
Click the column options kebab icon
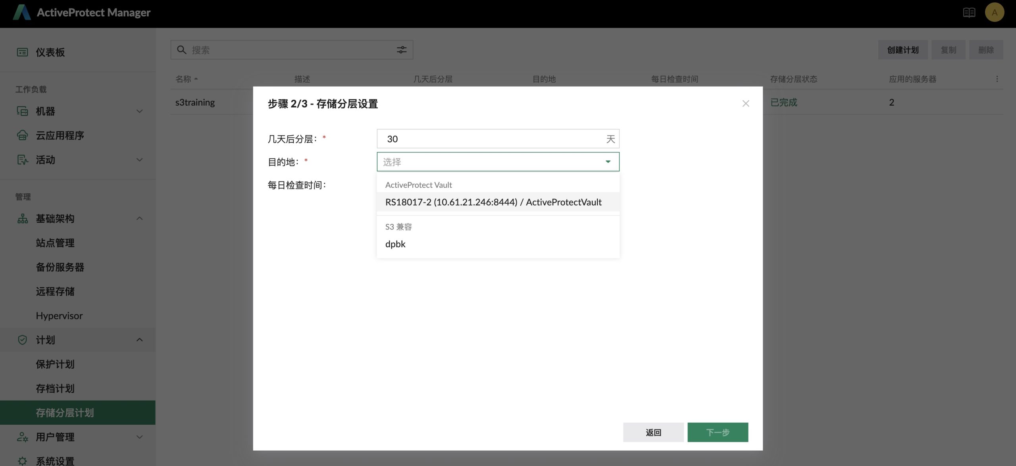997,79
